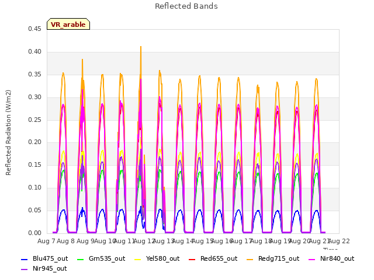374x280 pixels.
Task: Click the magenta Nir840_out legend swatch
Action: 312,259
